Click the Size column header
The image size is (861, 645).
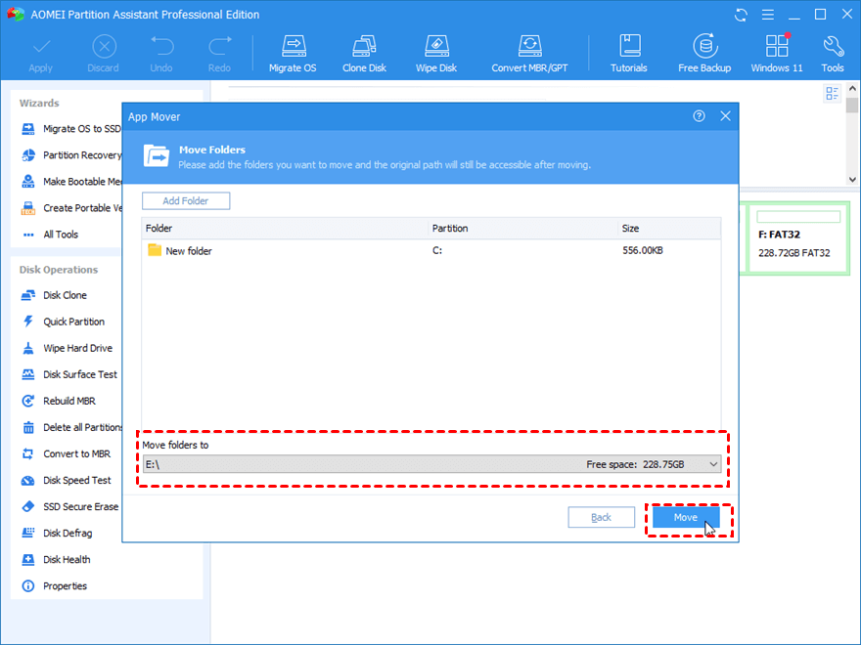669,228
